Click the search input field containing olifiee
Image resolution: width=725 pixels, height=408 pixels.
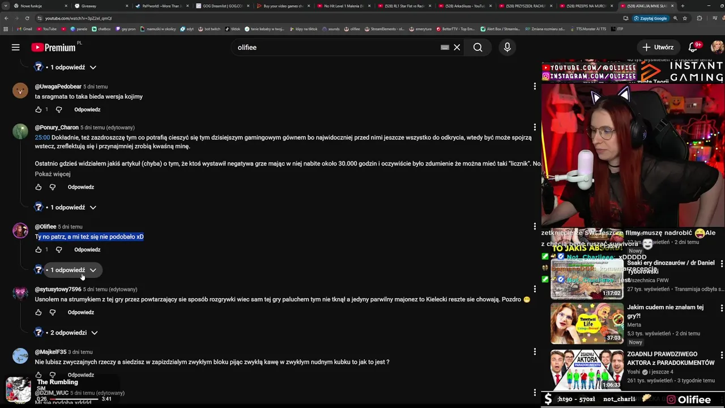tap(334, 48)
